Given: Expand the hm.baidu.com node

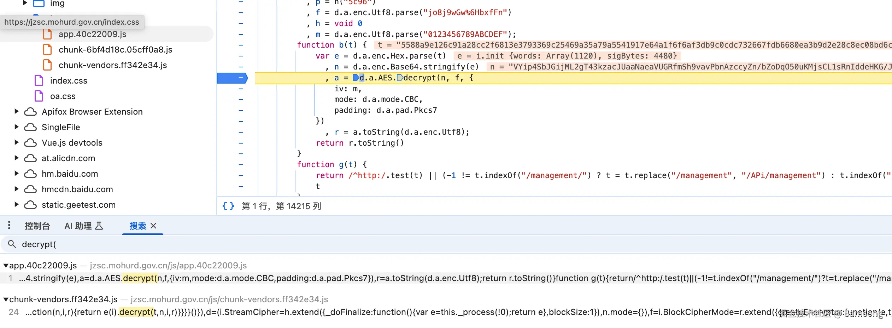Looking at the screenshot, I should 16,174.
